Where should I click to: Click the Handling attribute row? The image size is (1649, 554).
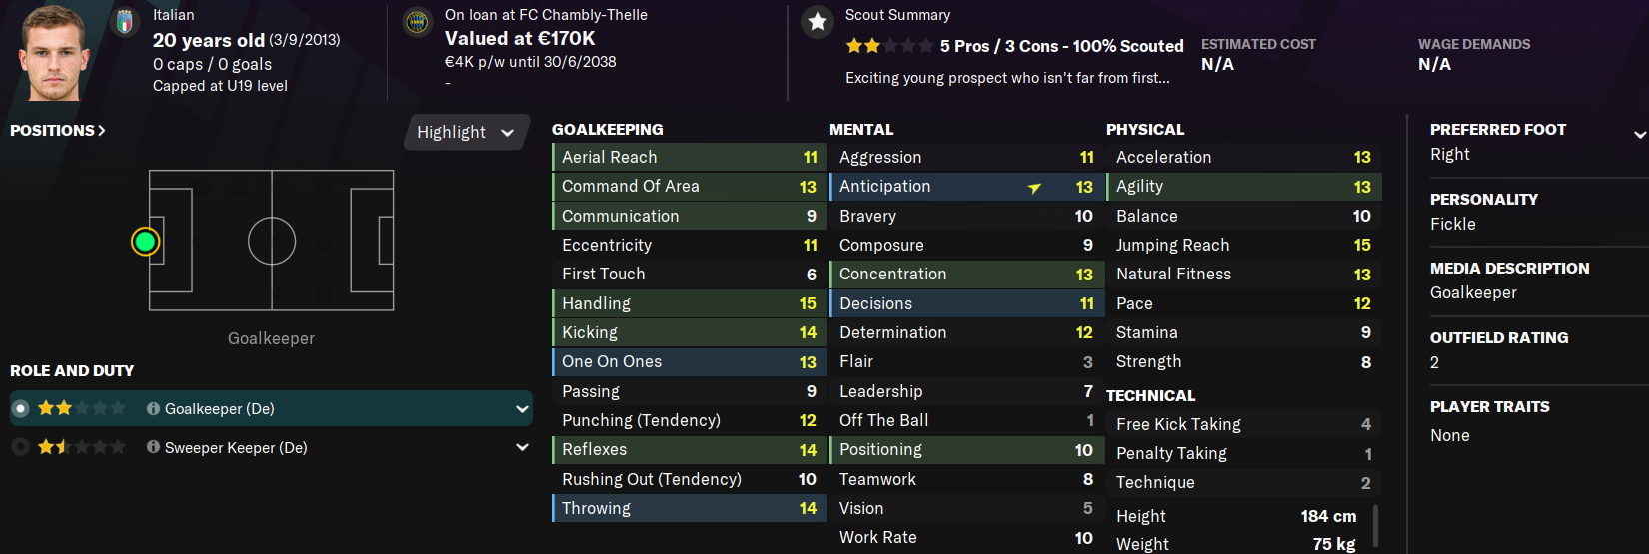point(689,303)
